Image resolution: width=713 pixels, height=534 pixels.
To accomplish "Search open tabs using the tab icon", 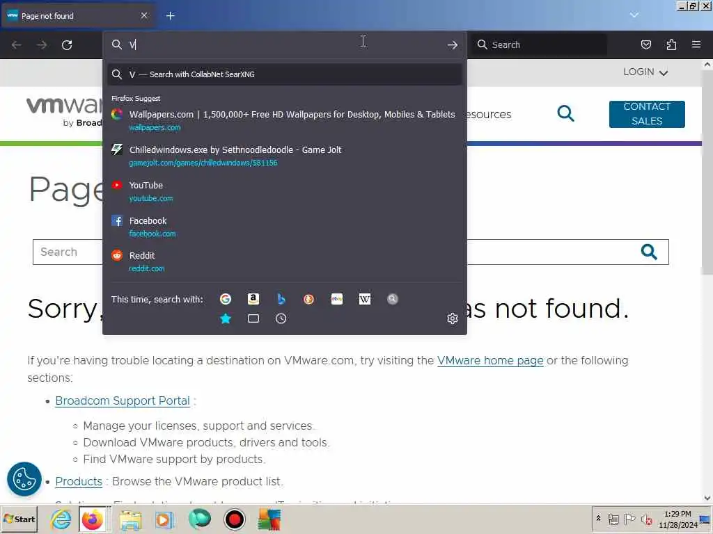I will (253, 318).
